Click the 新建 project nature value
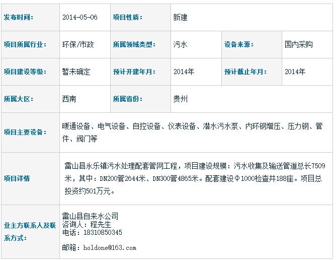The height and width of the screenshot is (260, 336). [x=180, y=17]
